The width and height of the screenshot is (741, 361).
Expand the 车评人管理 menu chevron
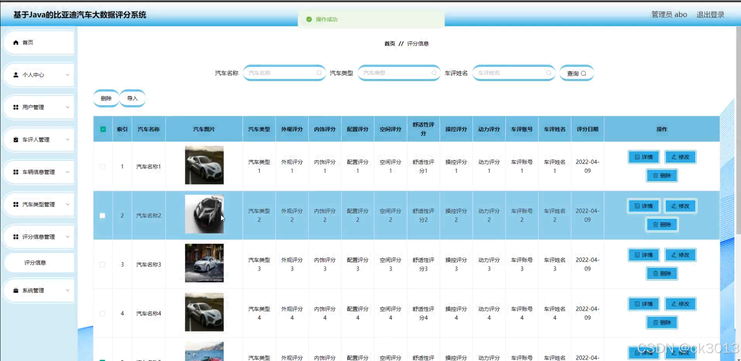pyautogui.click(x=68, y=140)
